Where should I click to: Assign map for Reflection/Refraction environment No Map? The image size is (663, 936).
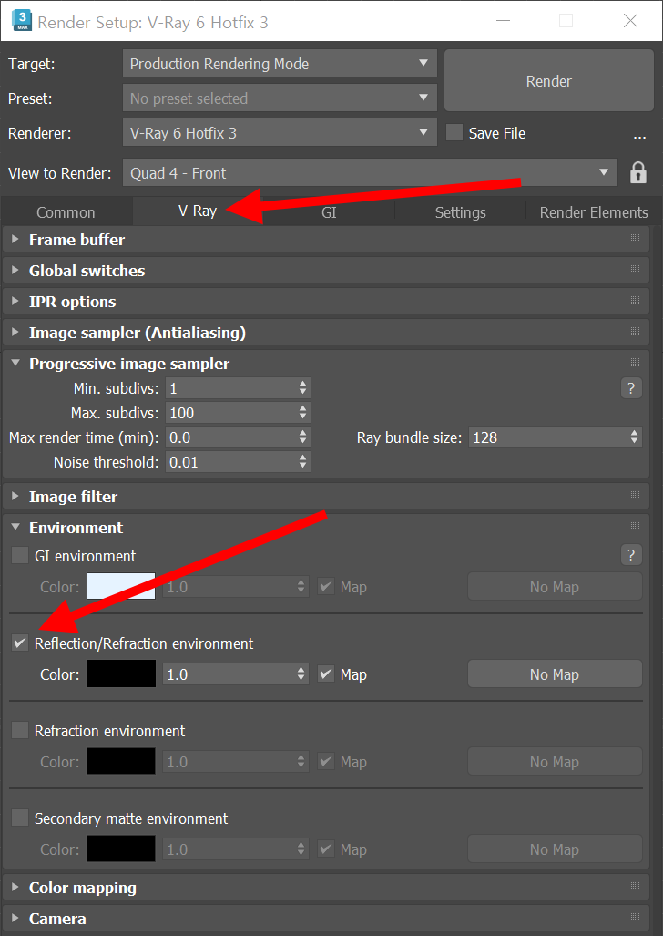555,674
